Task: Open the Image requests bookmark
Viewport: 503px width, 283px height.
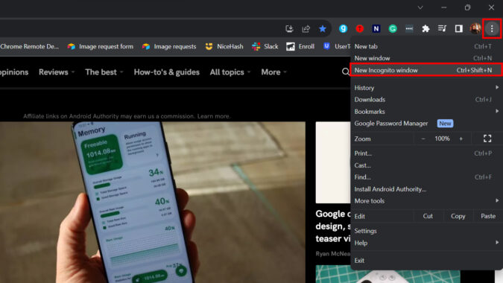Action: click(x=169, y=46)
